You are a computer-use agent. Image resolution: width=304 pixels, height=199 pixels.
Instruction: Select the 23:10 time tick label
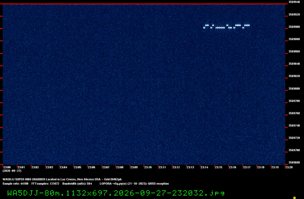(148, 167)
